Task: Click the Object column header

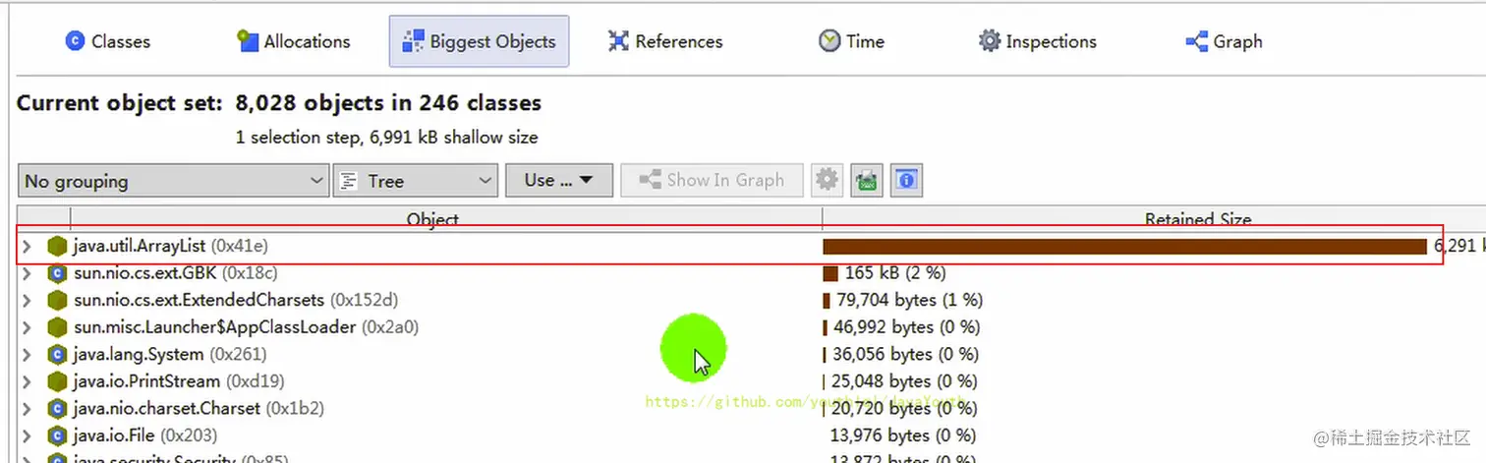Action: [x=432, y=219]
